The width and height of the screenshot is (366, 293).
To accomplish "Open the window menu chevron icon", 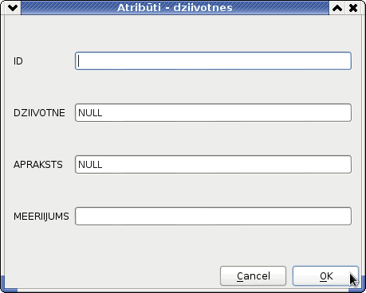I will point(13,8).
